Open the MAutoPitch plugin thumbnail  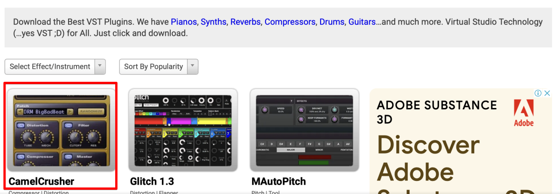[x=304, y=130]
